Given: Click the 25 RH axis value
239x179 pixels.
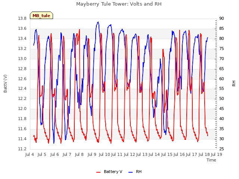Looking at the screenshot, I should point(221,149).
